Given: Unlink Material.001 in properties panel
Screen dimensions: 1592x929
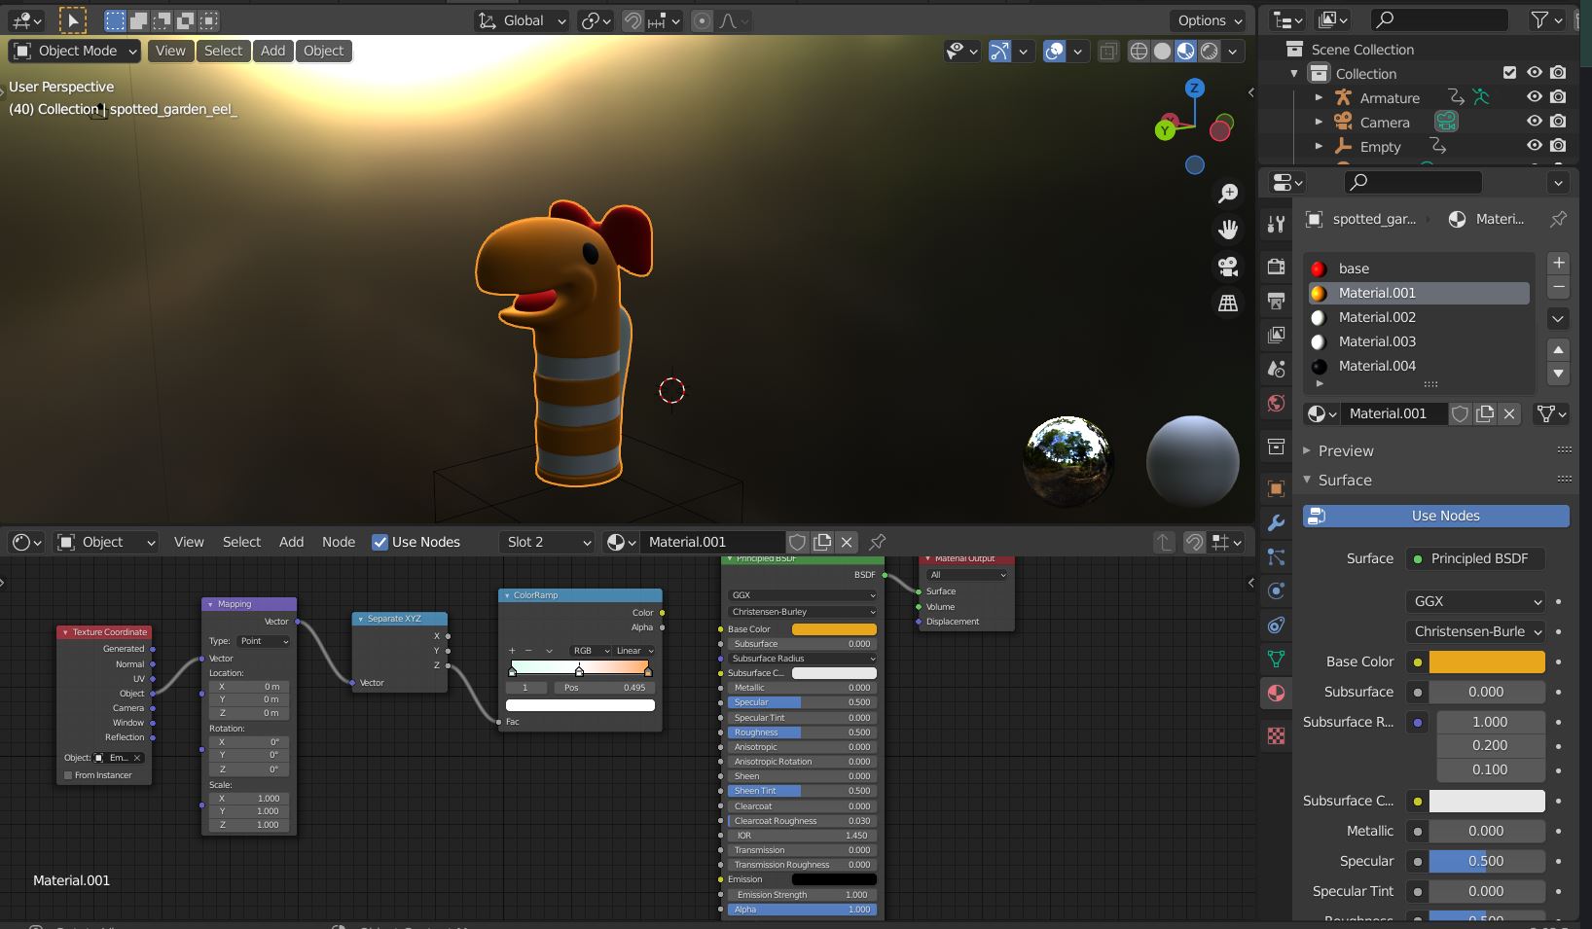Looking at the screenshot, I should (1509, 413).
